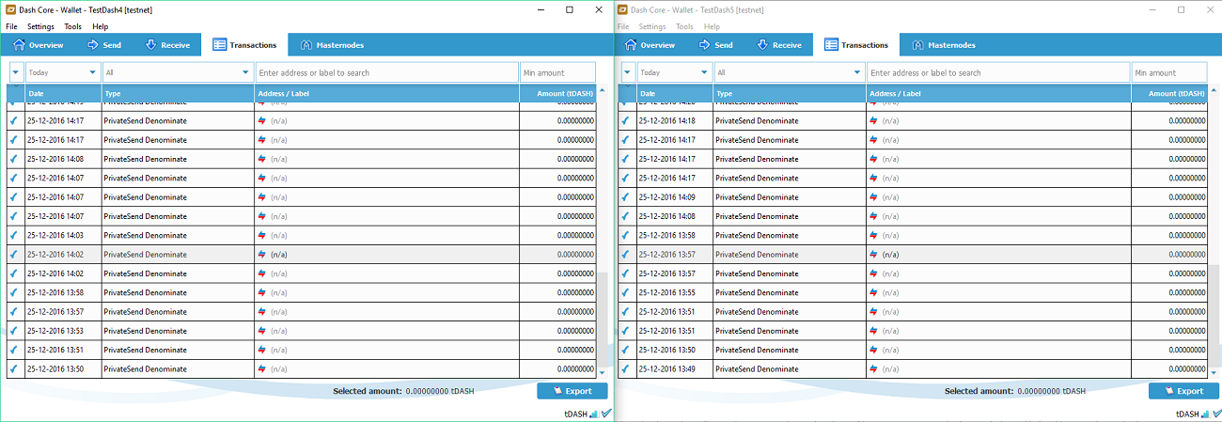This screenshot has height=422, width=1222.
Task: Click Dash Core logo in TestDash5 title bar
Action: coord(622,8)
